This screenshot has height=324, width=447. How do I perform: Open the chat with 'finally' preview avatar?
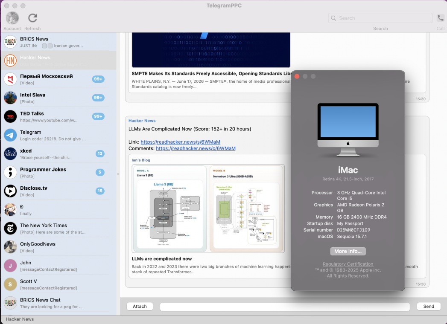point(10,210)
